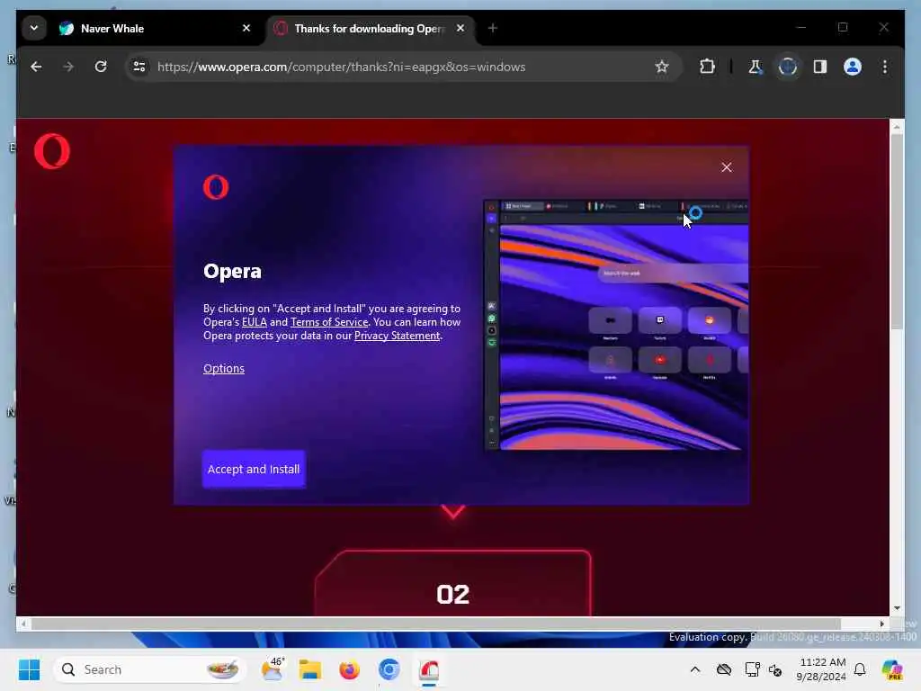This screenshot has height=691, width=921.
Task: Click the muted volume tray icon
Action: click(x=776, y=669)
